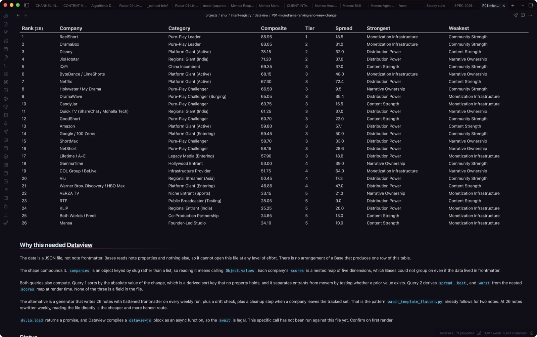The height and width of the screenshot is (337, 537).
Task: Click the '0 backlinks' status bar entry
Action: tap(445, 333)
